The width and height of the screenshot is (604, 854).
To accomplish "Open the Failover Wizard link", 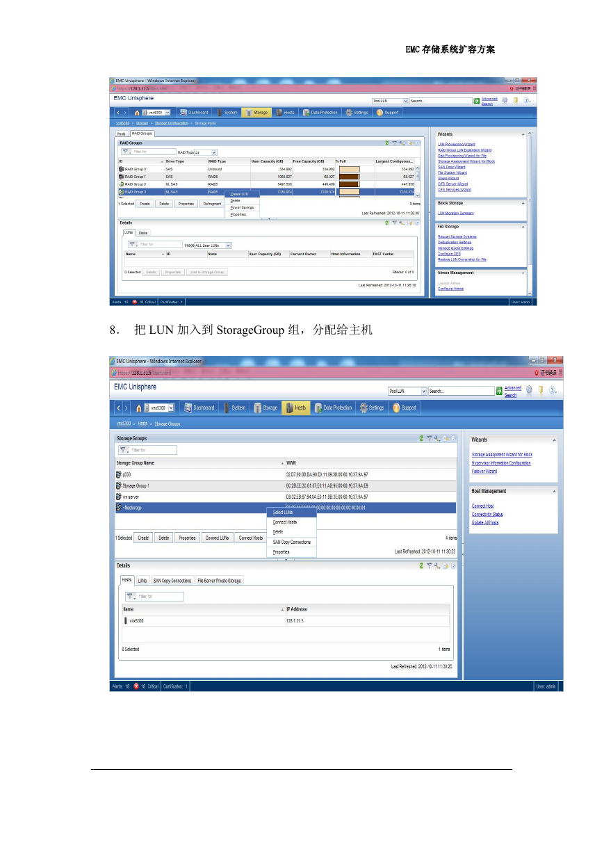I will 484,471.
